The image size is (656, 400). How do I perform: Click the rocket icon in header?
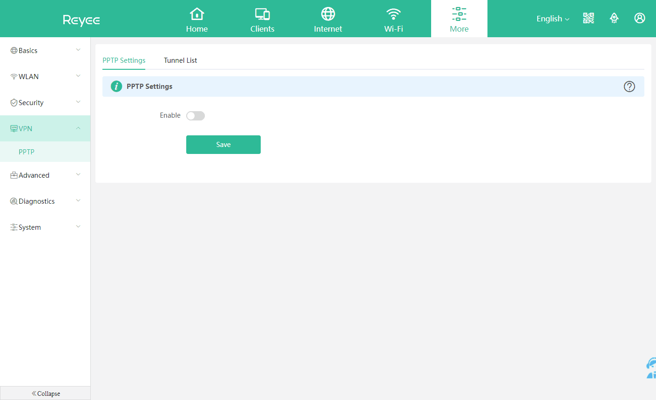[x=614, y=18]
